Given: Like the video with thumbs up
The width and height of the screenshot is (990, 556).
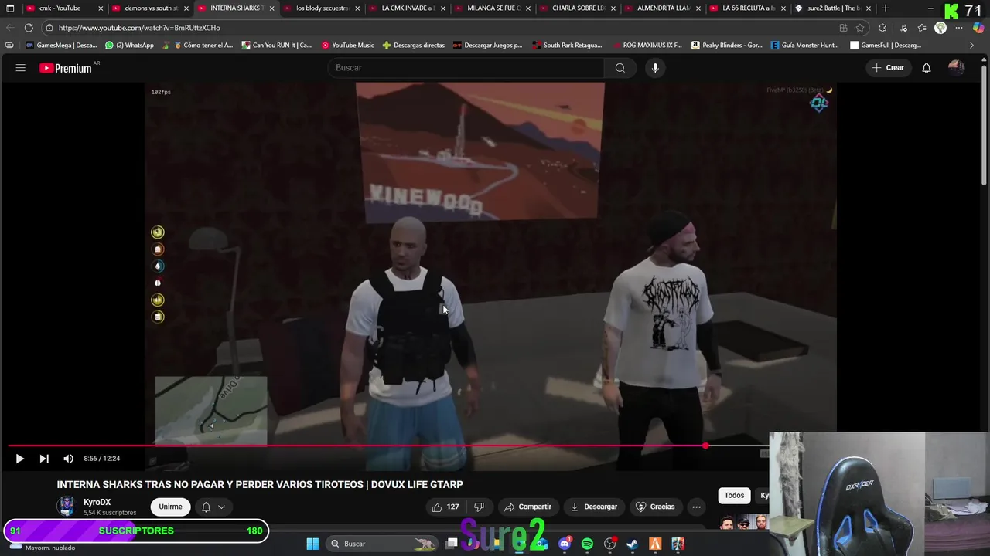Looking at the screenshot, I should tap(445, 507).
